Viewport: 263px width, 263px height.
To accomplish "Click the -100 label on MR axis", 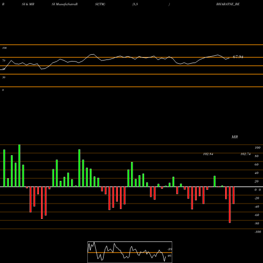I will (x=257, y=232).
